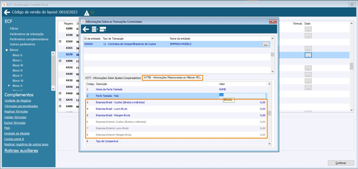Expand the X460 register row
The height and width of the screenshot is (169, 358).
click(x=60, y=93)
